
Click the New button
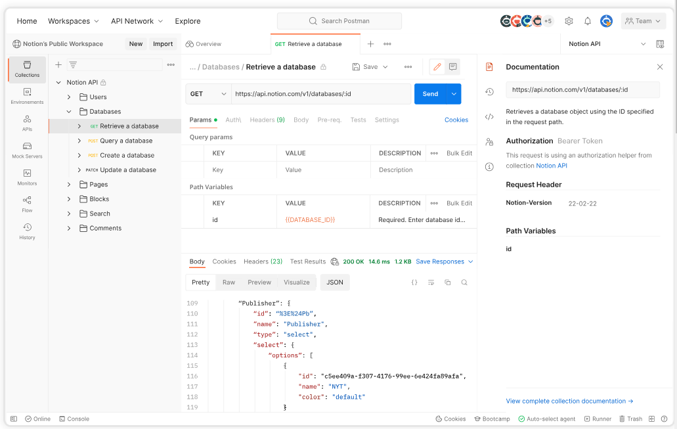(x=135, y=44)
